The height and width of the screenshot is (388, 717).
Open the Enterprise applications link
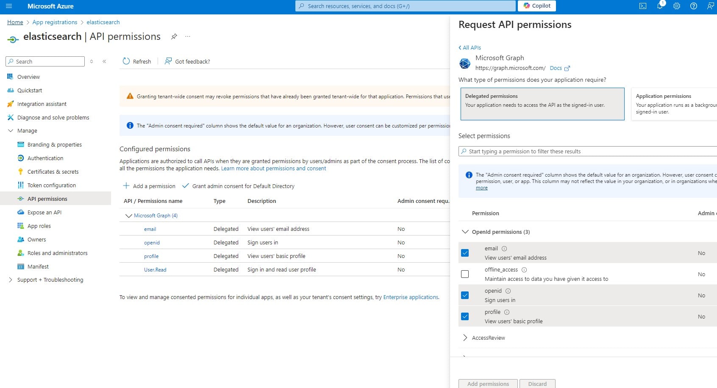point(411,297)
